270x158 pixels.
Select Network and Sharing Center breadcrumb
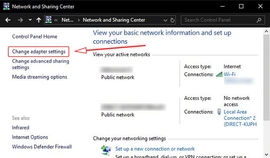pos(114,20)
